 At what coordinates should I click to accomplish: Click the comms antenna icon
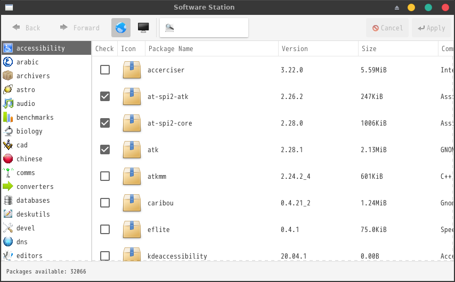pyautogui.click(x=8, y=172)
